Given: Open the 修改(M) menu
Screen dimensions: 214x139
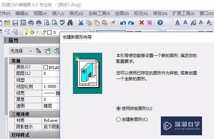Looking at the screenshot, I should coord(160,14).
